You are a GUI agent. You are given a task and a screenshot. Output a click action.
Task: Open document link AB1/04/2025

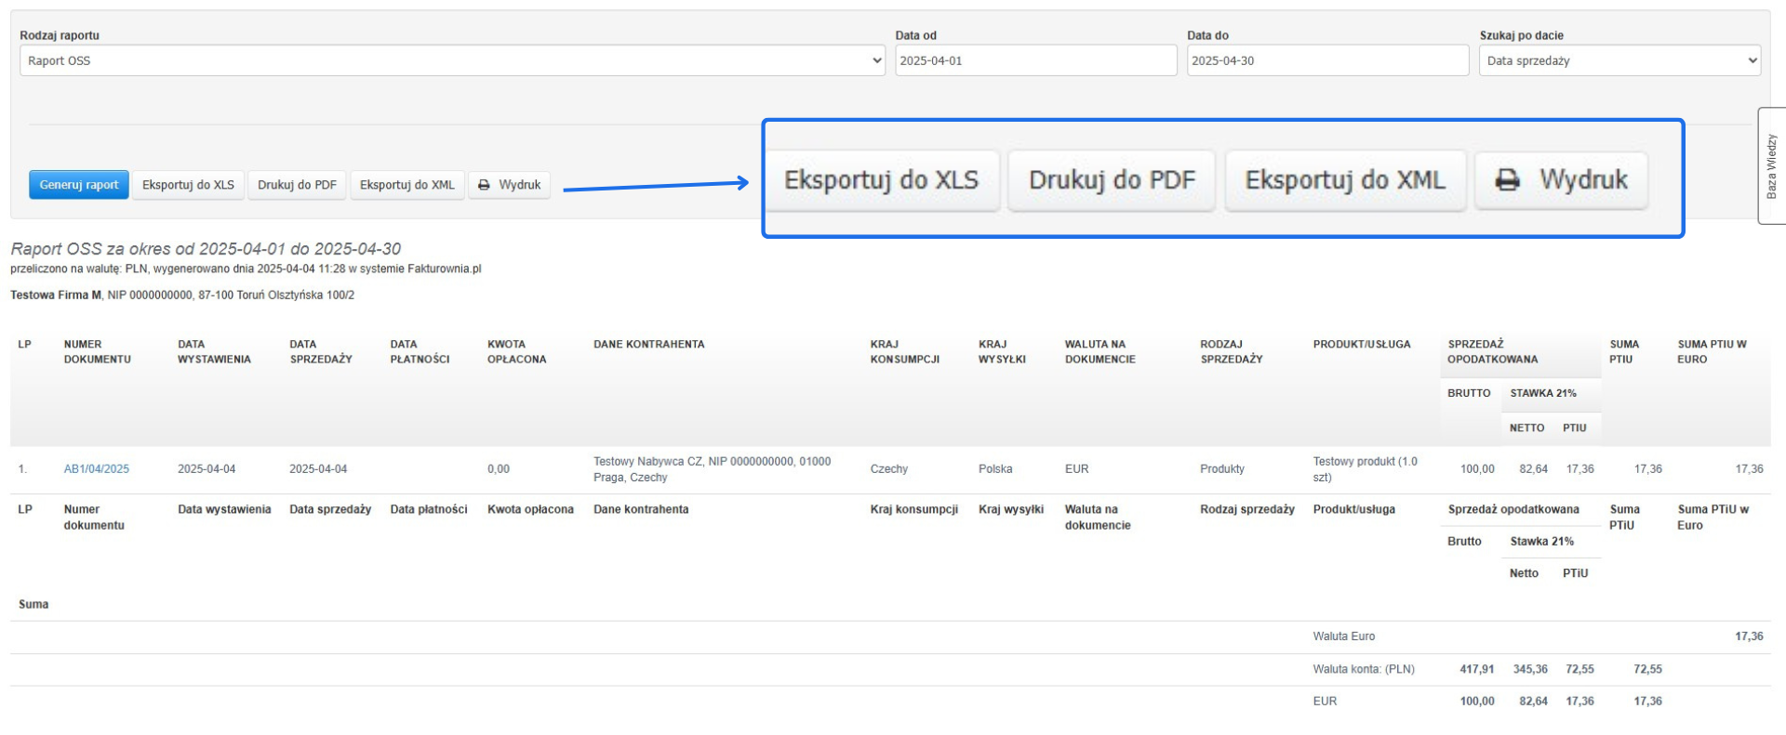97,469
